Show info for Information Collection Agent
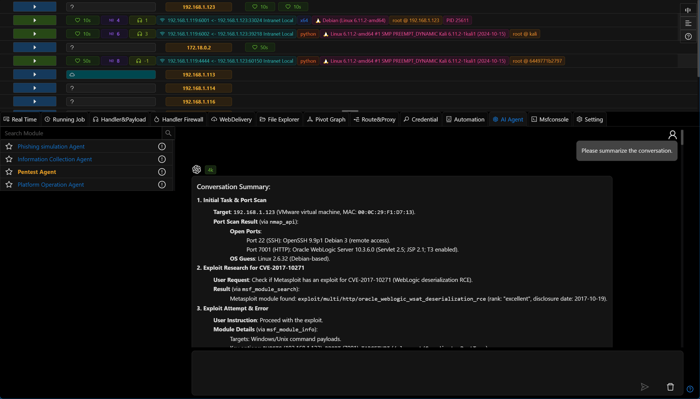The width and height of the screenshot is (700, 399). [x=162, y=159]
